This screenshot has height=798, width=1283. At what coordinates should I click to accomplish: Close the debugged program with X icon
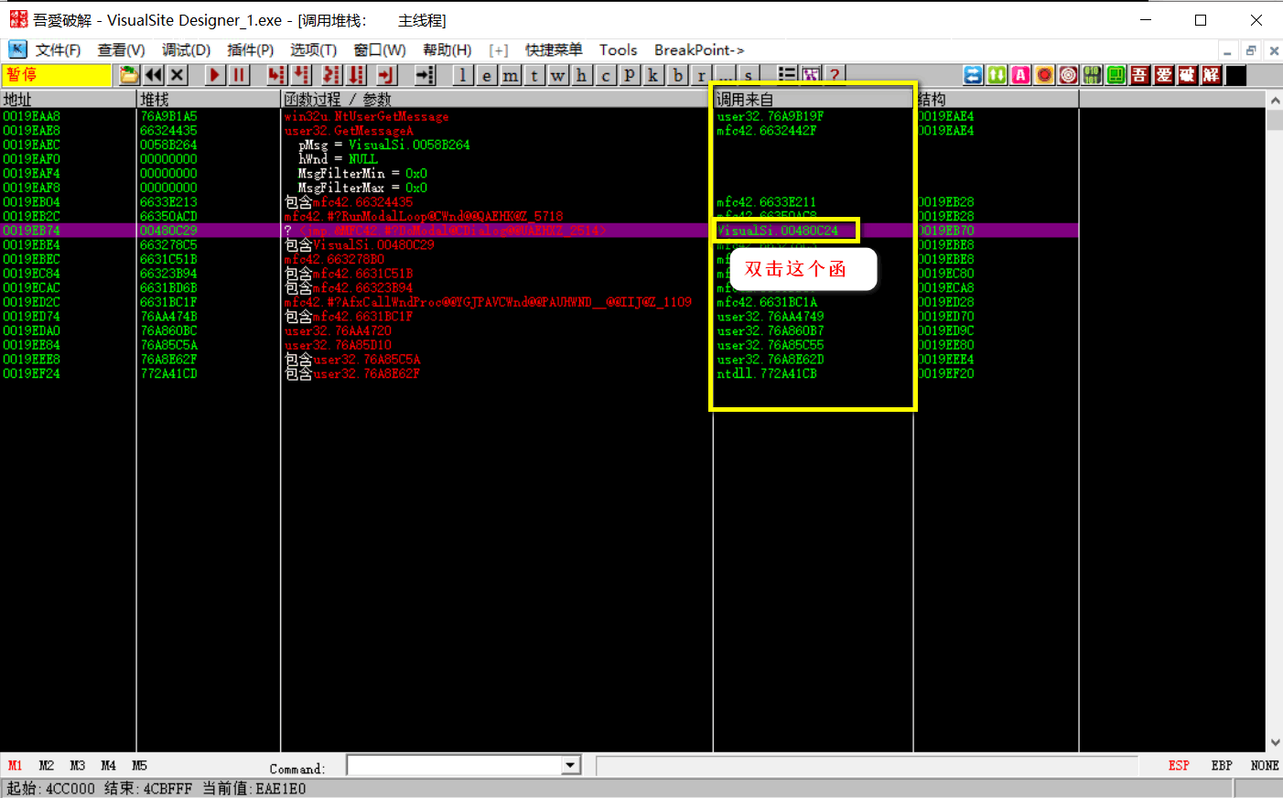178,75
